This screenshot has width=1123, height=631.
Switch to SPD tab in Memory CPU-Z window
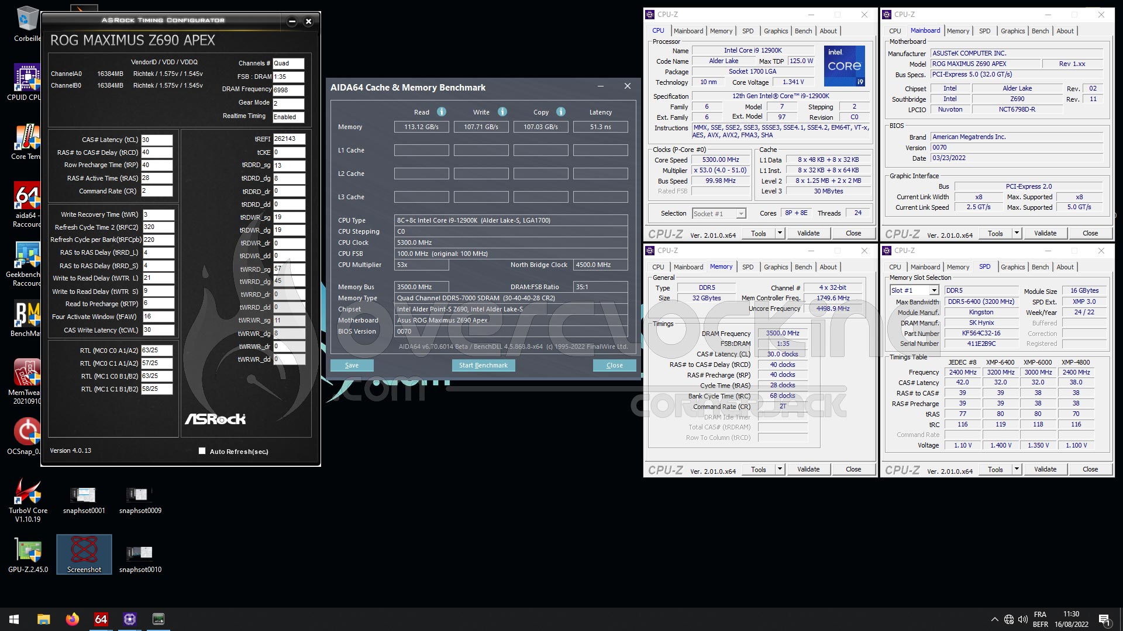pos(747,267)
